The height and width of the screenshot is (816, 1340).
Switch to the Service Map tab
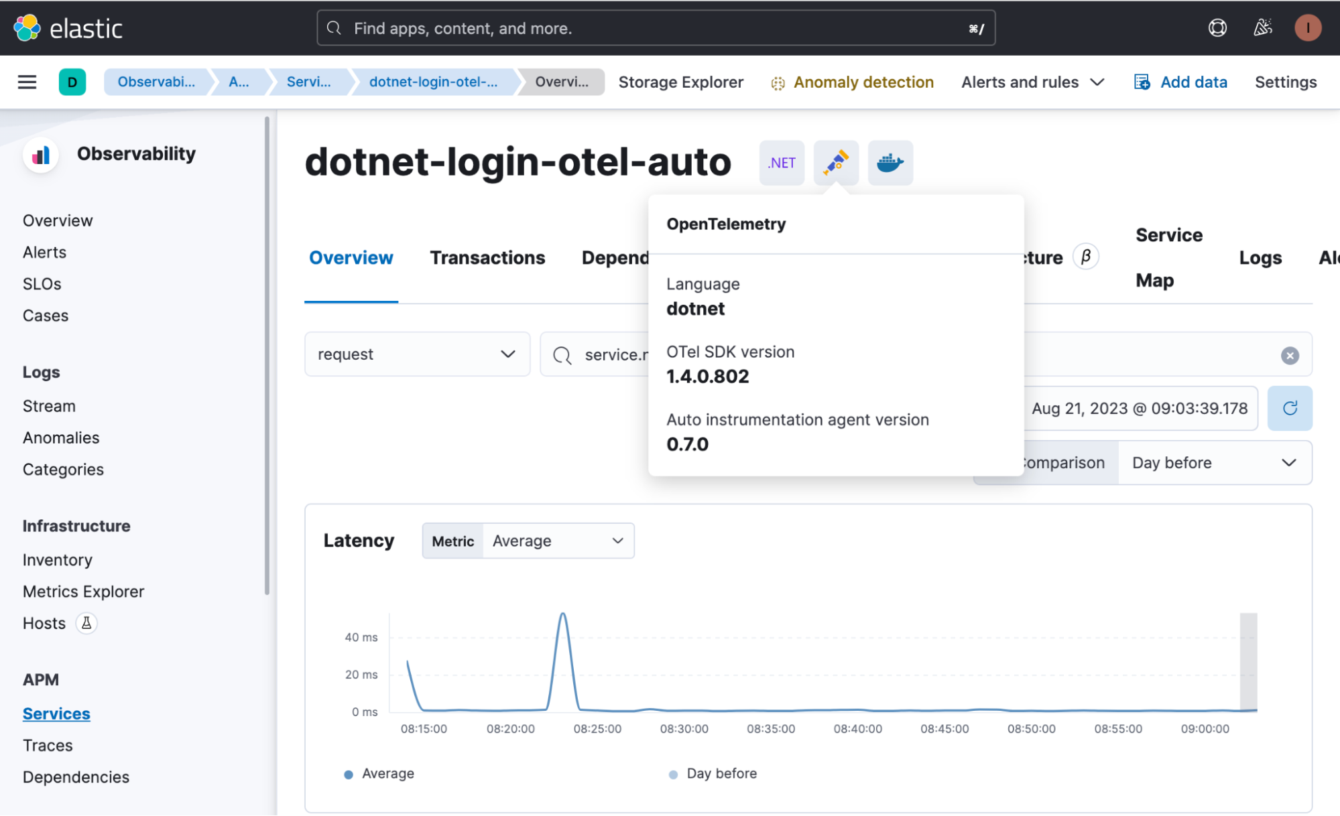coord(1168,257)
